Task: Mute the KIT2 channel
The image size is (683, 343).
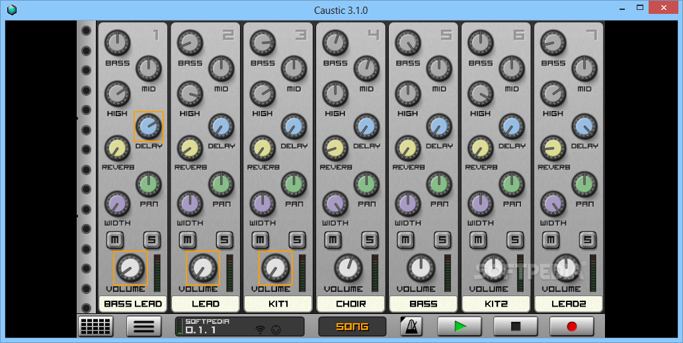Action: 478,239
